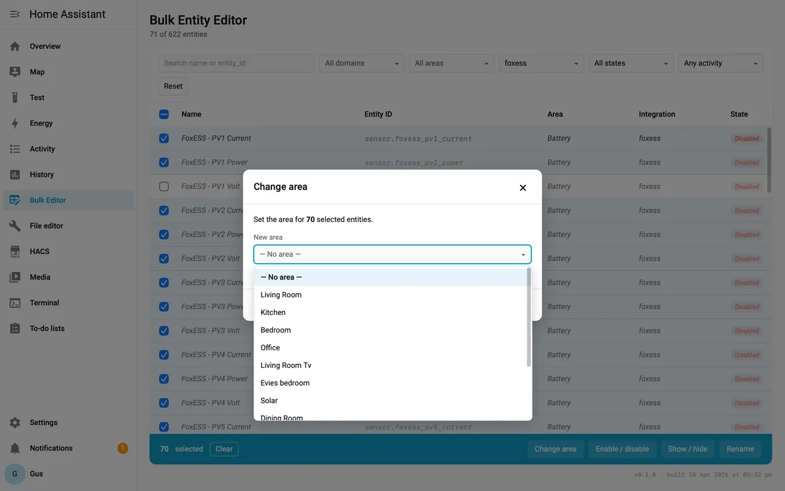
Task: Click the Settings gear icon
Action: pos(15,423)
